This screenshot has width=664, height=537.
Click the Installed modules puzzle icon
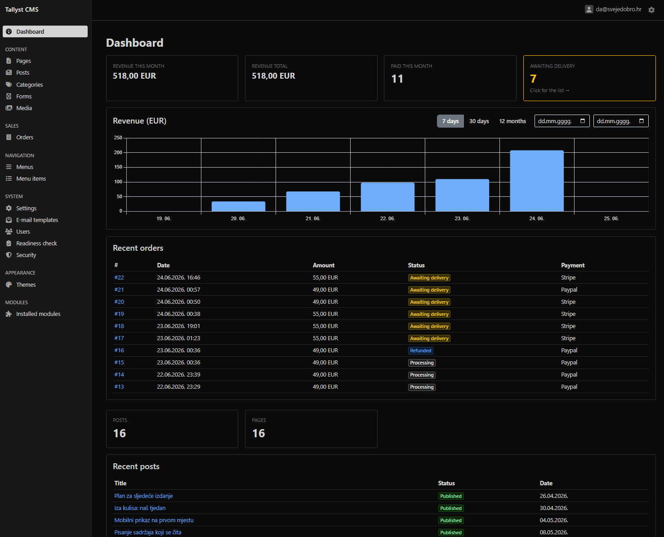9,314
